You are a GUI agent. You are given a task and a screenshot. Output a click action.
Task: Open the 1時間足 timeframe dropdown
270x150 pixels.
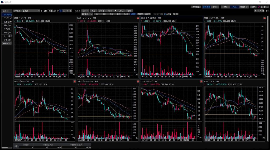click(x=87, y=14)
